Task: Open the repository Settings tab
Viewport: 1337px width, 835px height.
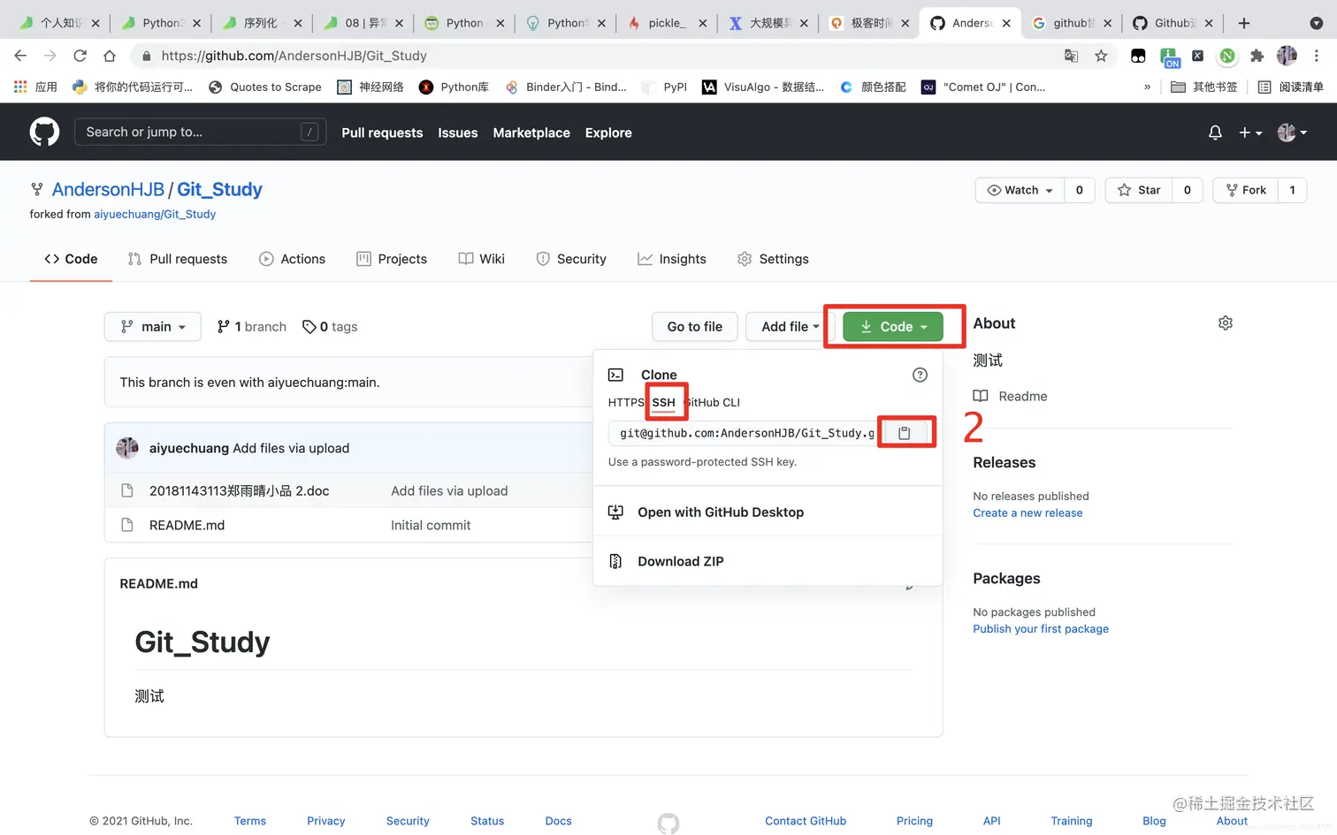Action: (773, 259)
